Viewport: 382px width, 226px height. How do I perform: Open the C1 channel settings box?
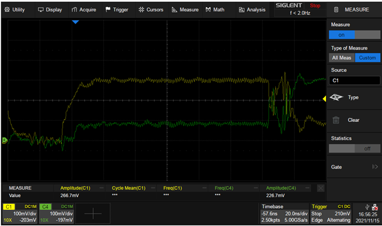coord(20,213)
